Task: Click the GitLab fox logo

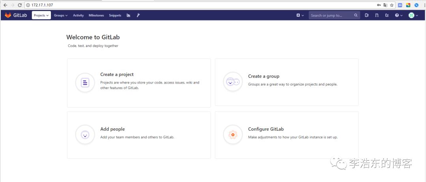Action: point(8,15)
